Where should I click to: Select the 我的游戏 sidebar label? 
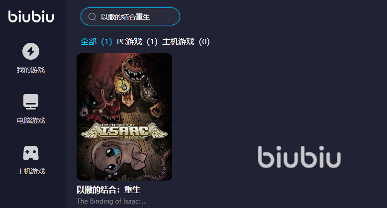31,70
